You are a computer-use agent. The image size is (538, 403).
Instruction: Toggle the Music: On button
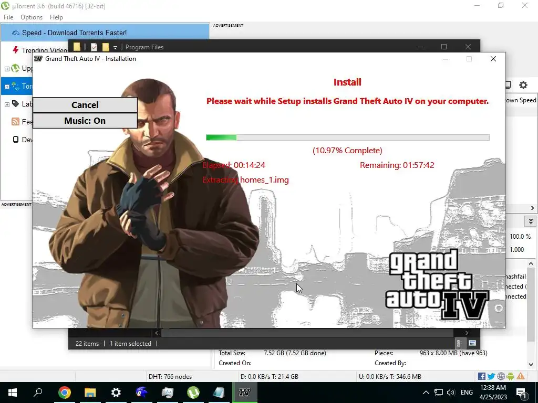pyautogui.click(x=85, y=121)
